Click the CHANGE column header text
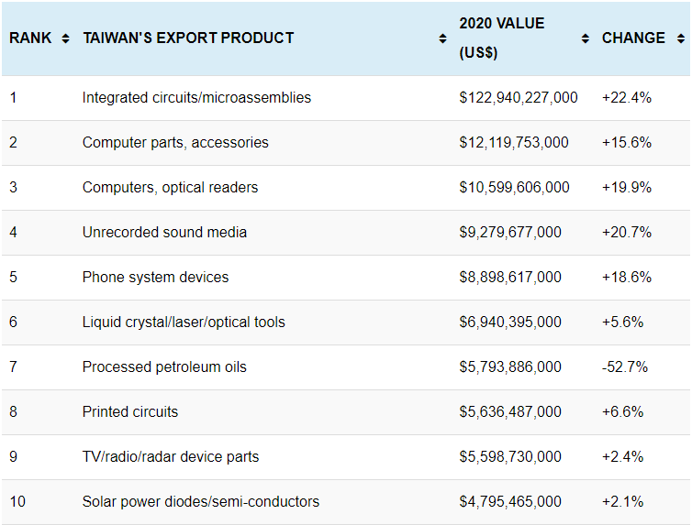The width and height of the screenshot is (692, 525). pos(633,38)
